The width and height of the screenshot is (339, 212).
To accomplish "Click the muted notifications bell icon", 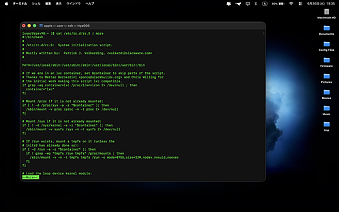I will click(229, 3).
